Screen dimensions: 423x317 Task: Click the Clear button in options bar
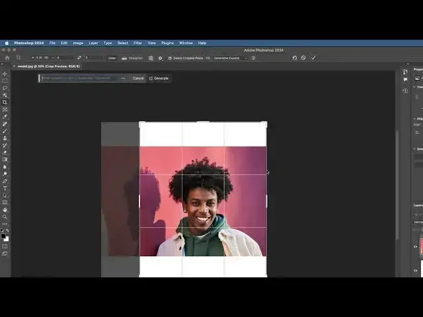tap(112, 58)
